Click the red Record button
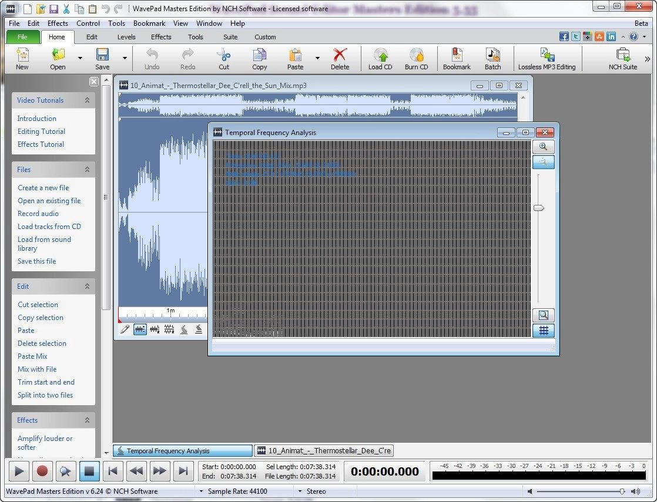The height and width of the screenshot is (502, 657). tap(42, 471)
